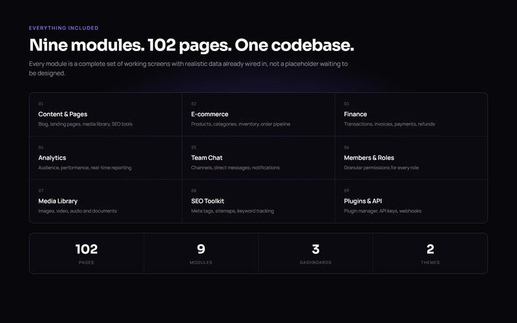Click 'Meta tags, sitemaps, keyword tracking' text

[233, 211]
